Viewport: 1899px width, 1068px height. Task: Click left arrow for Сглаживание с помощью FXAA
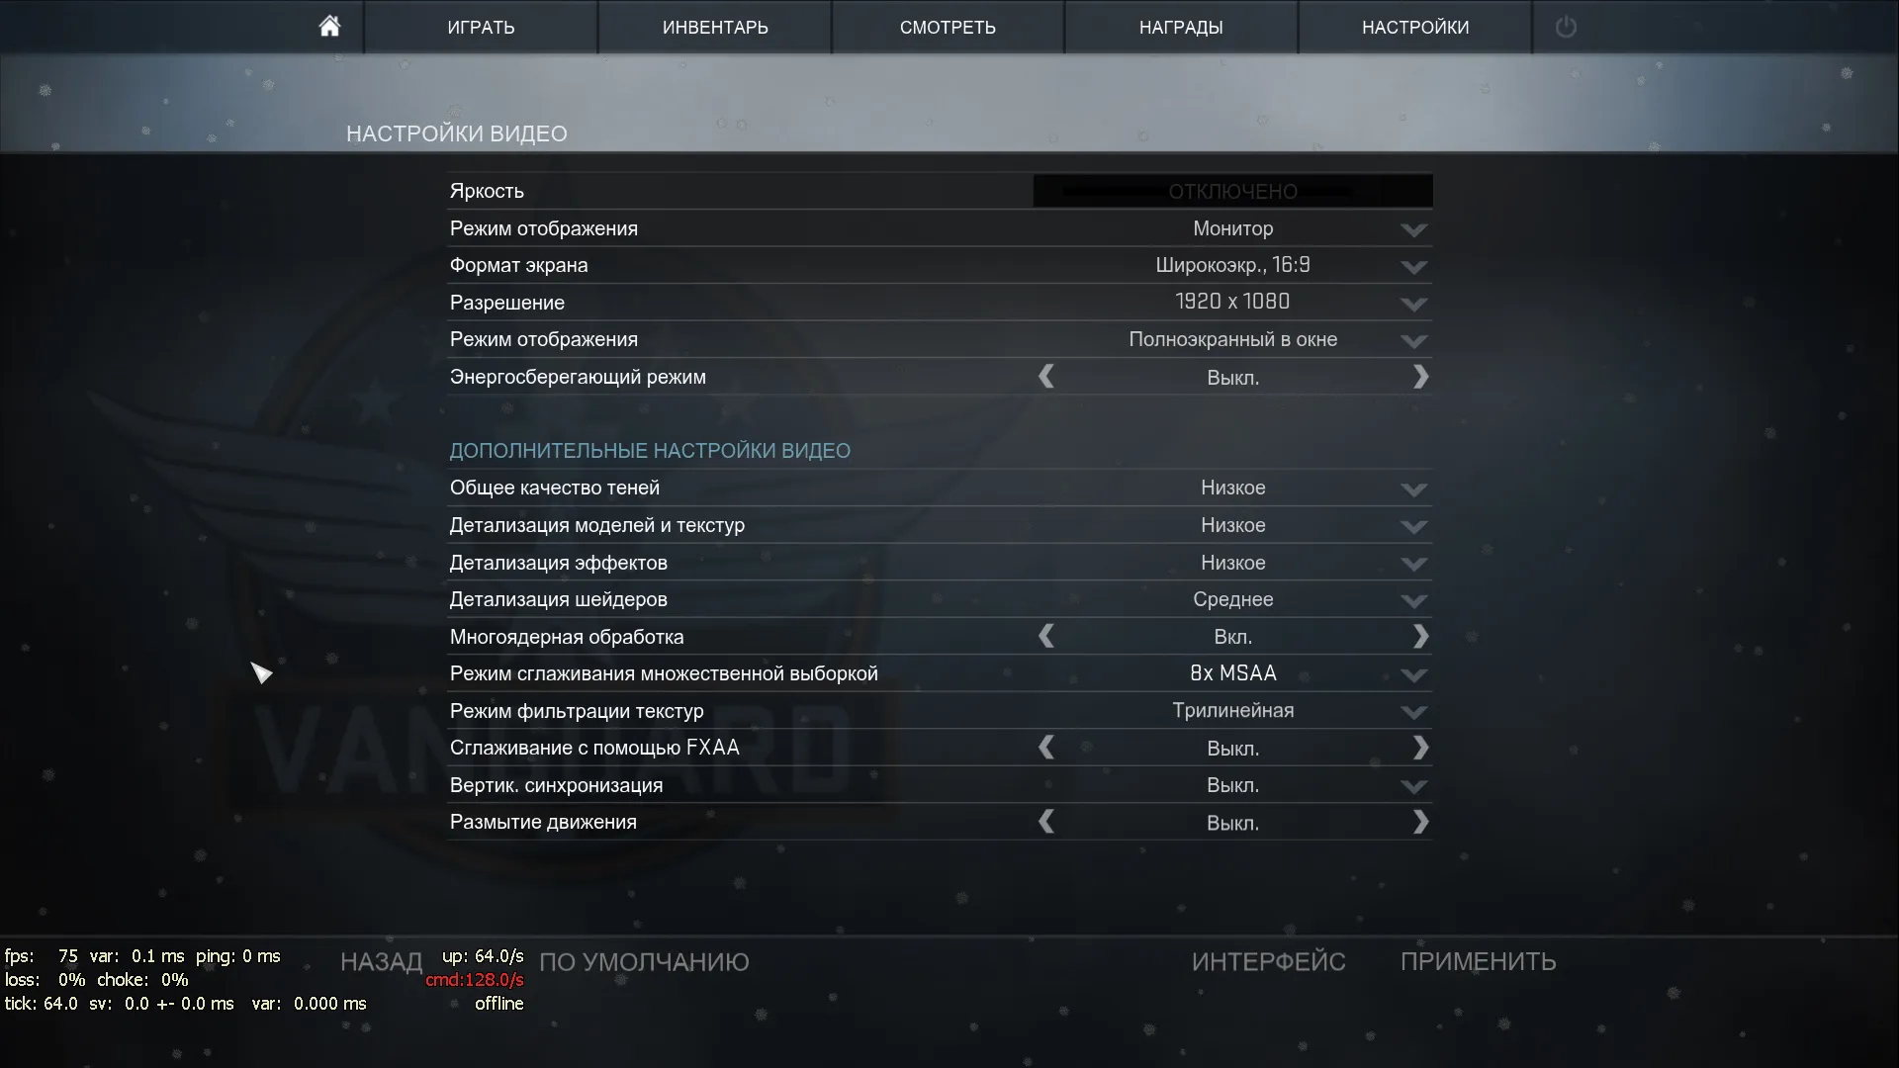pos(1046,748)
